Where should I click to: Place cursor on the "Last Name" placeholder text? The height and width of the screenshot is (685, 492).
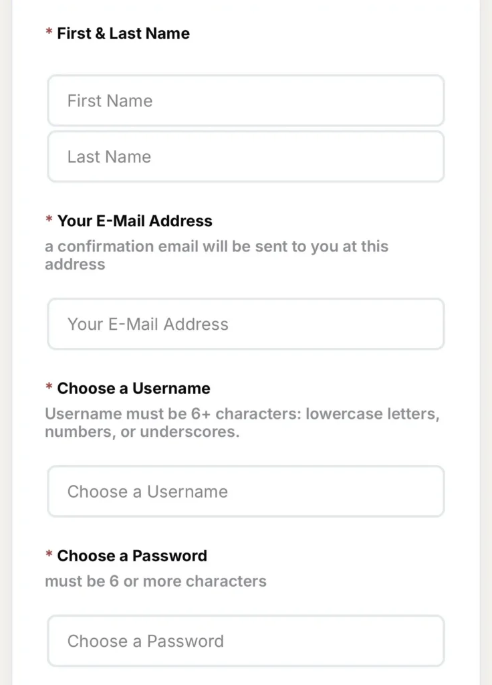tap(109, 157)
